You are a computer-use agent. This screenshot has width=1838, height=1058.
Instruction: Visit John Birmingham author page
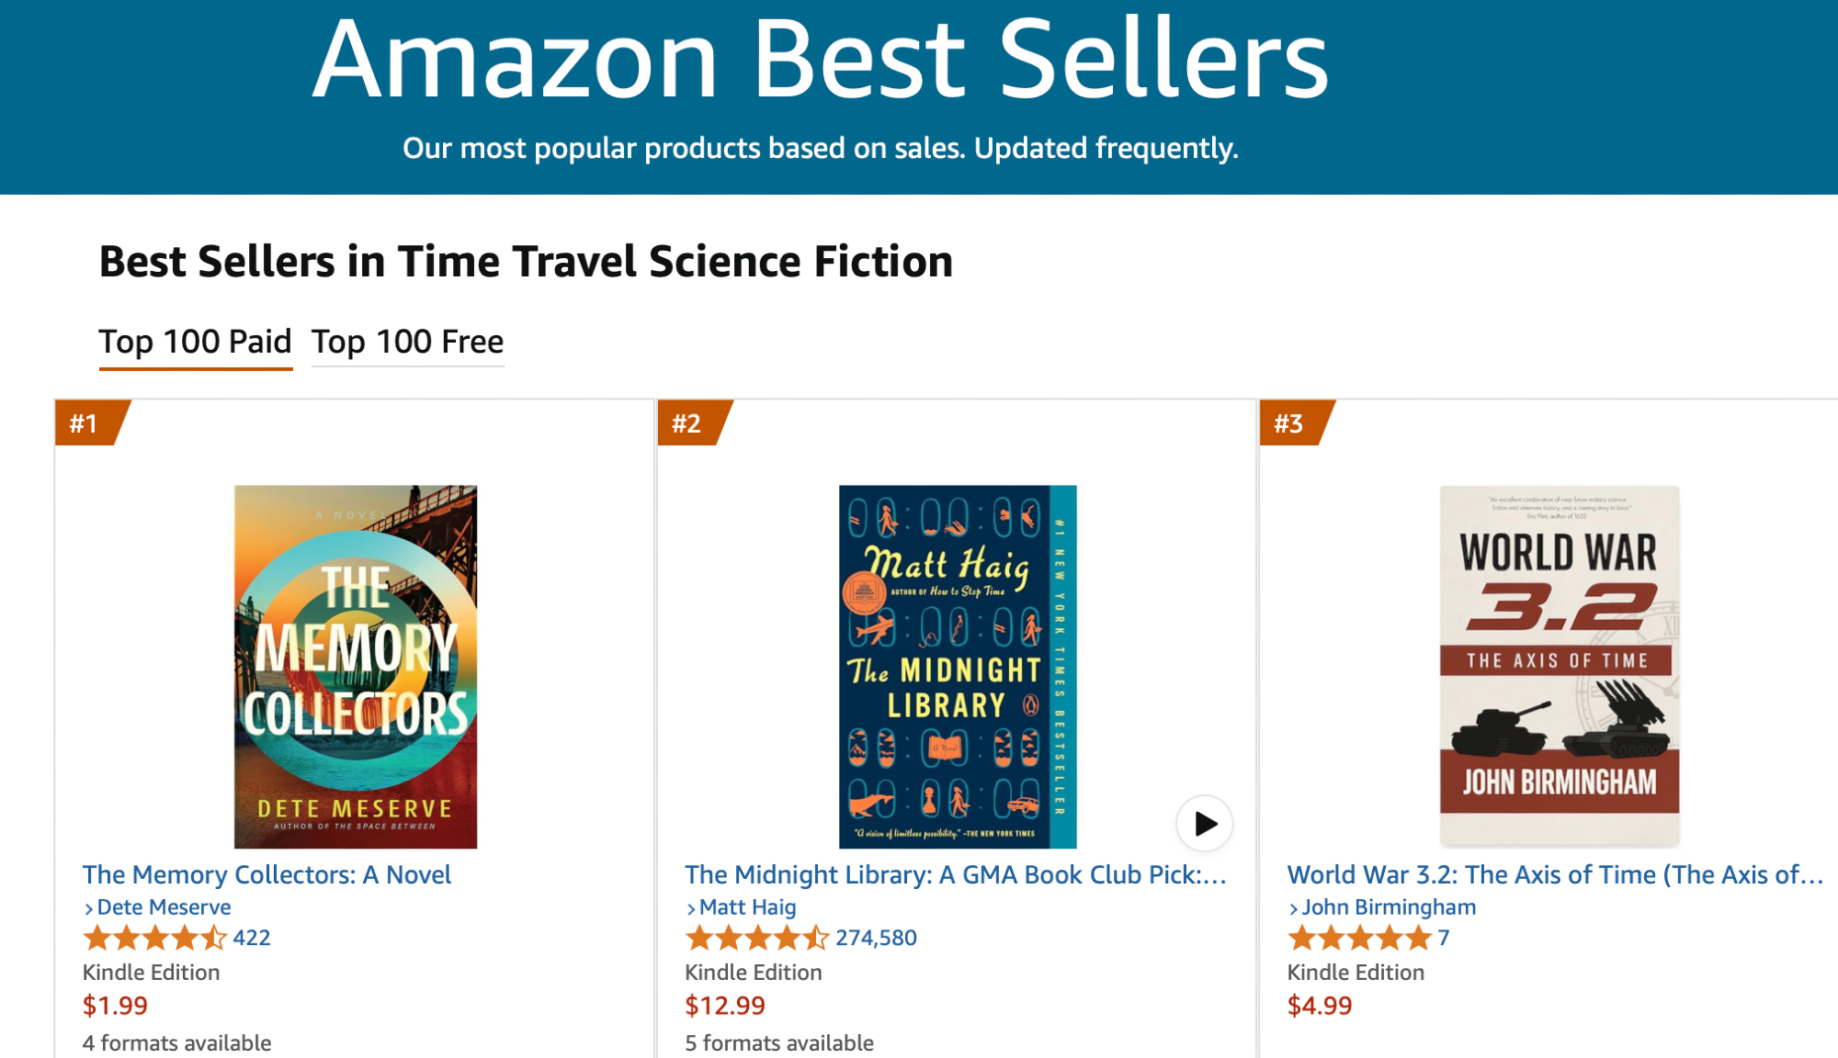tap(1388, 907)
